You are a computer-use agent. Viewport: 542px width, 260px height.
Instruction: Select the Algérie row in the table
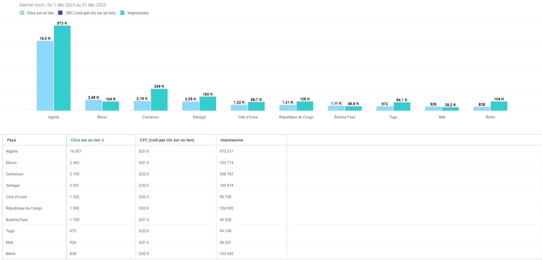click(12, 151)
